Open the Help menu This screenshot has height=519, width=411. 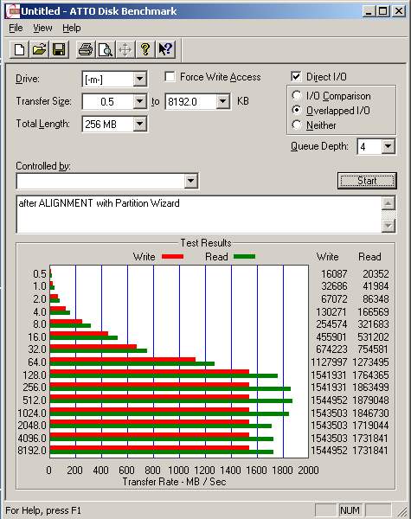pos(71,29)
